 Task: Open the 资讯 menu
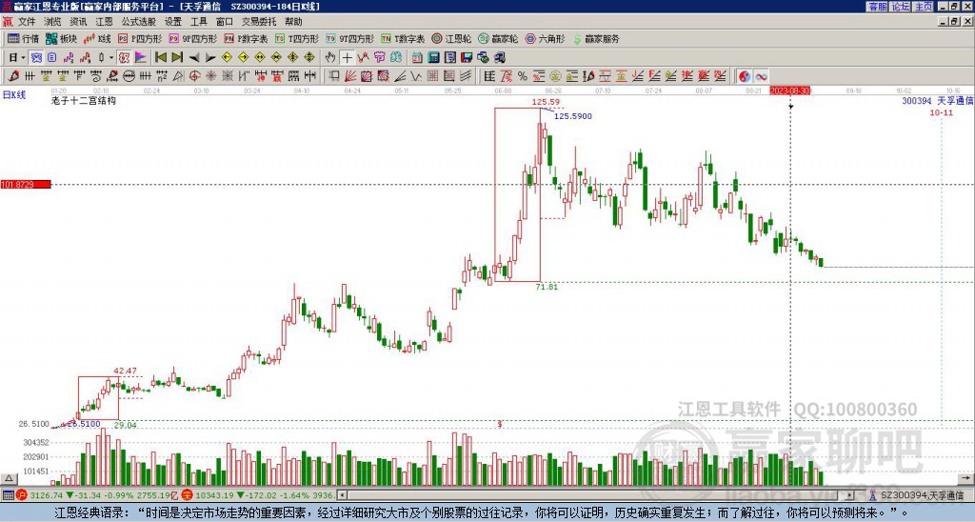pos(78,22)
